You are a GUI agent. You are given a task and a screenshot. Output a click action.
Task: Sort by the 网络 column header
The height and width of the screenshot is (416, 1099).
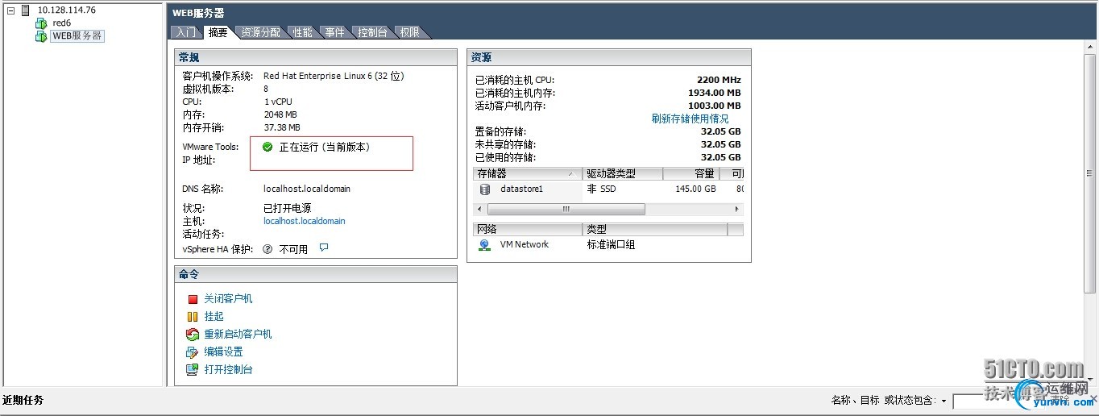click(x=527, y=230)
